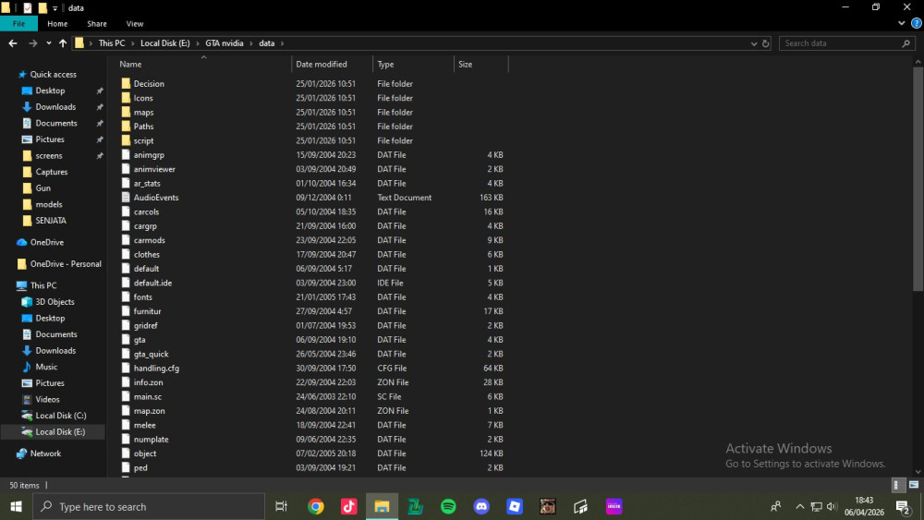Select the Decision folder
This screenshot has height=520, width=924.
[x=149, y=84]
